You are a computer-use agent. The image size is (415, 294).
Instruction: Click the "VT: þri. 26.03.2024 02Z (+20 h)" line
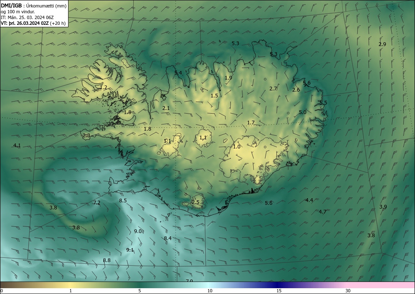point(33,23)
